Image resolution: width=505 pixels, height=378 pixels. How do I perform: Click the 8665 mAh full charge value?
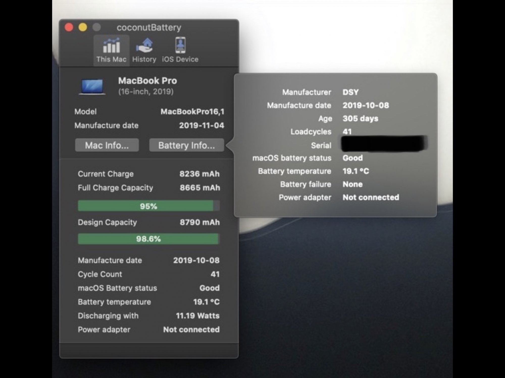coord(200,188)
